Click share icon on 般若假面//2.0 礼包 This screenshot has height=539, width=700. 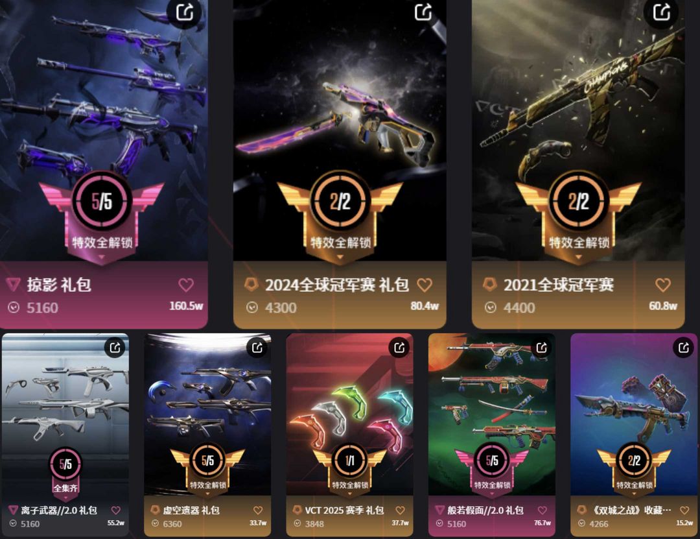point(541,347)
